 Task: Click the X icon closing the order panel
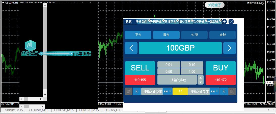pyautogui.click(x=231, y=22)
